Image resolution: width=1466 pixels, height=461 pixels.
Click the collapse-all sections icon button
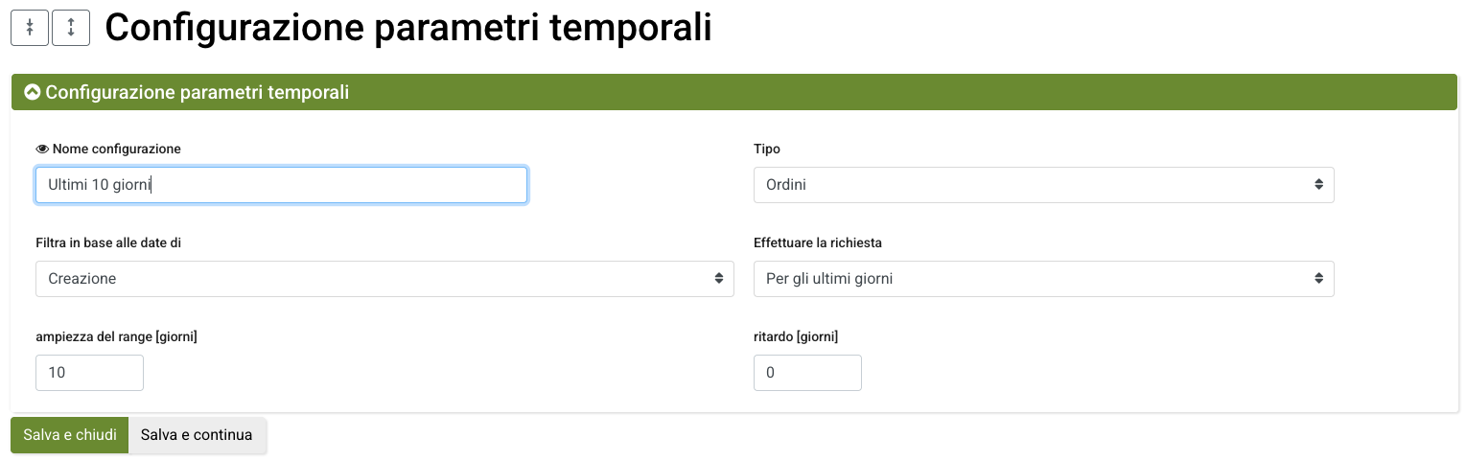tap(30, 28)
